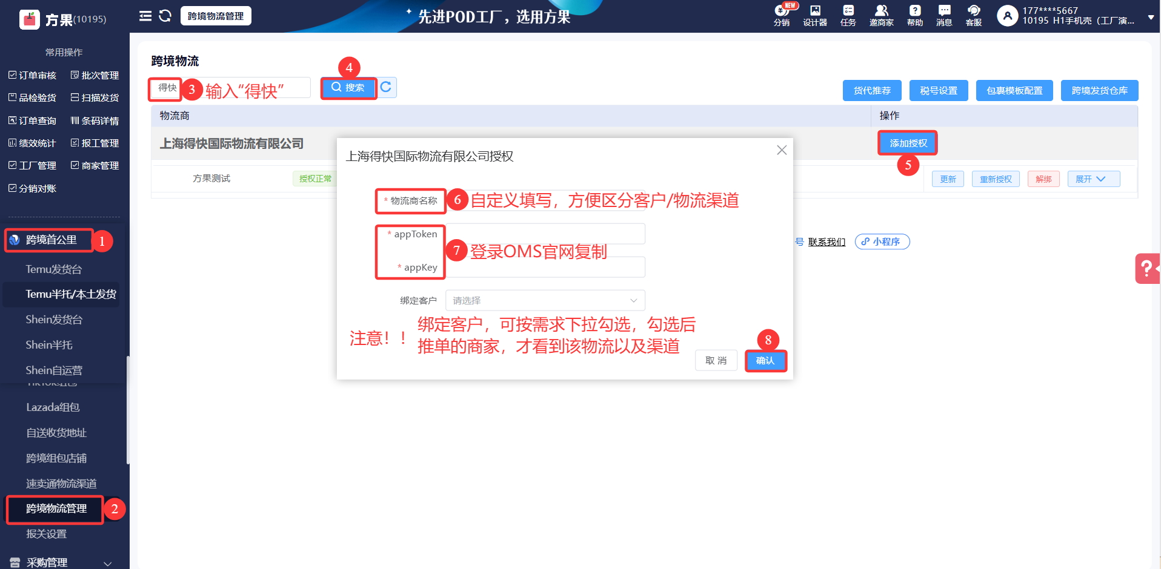
Task: Click the 小程序 mini program button
Action: (882, 242)
